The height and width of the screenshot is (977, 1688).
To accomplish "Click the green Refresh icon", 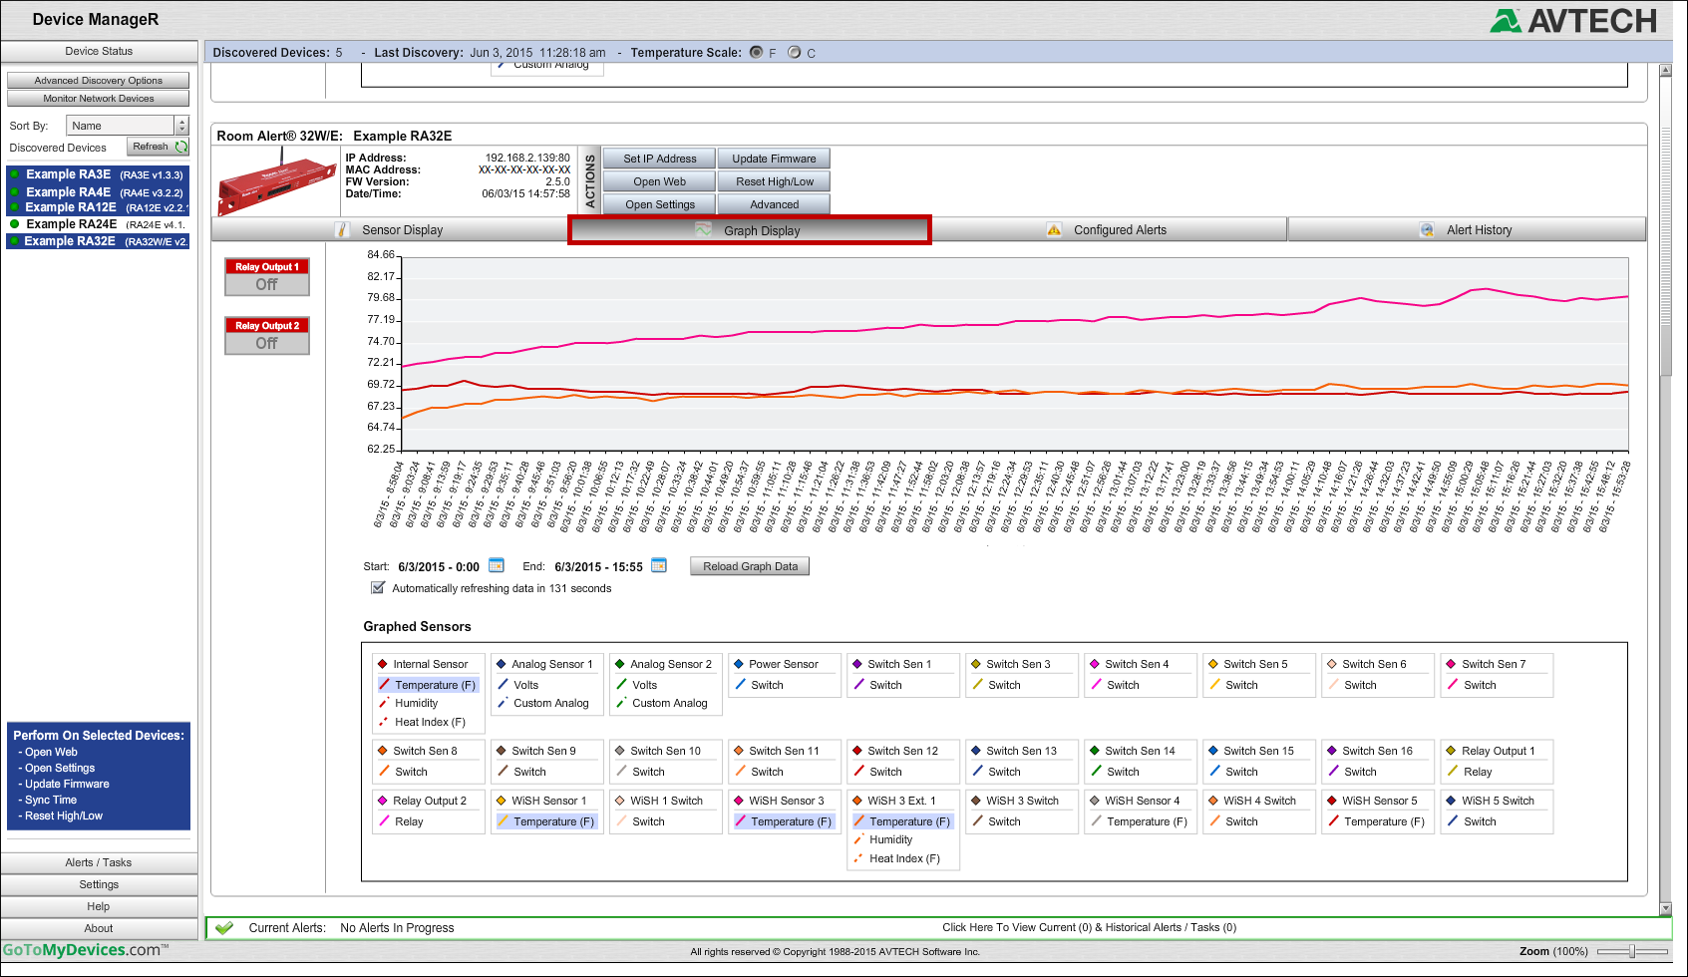I will pyautogui.click(x=181, y=147).
